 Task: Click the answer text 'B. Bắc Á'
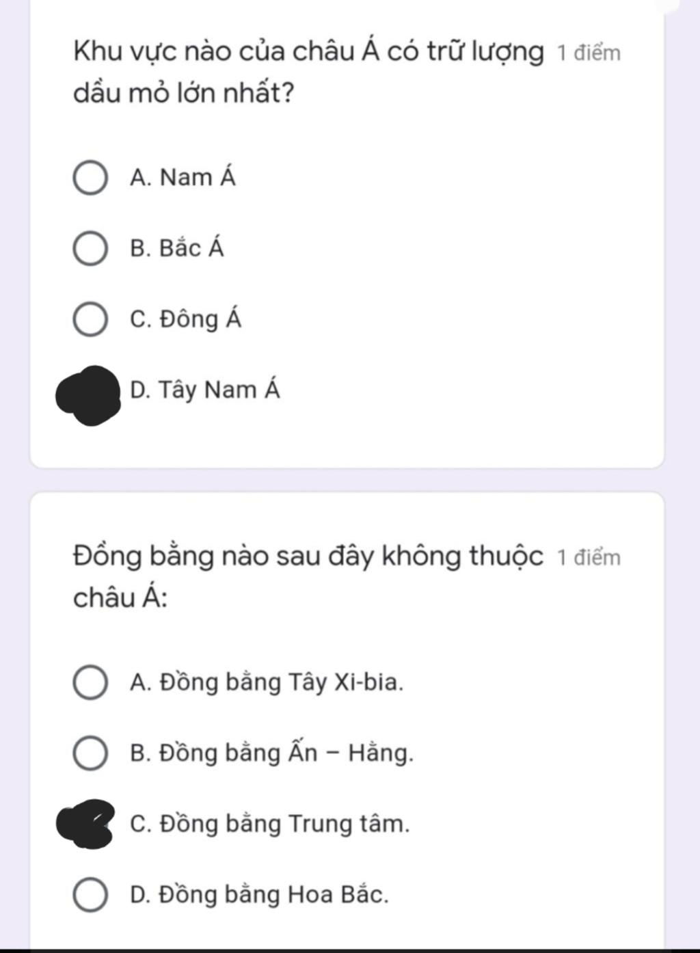[x=176, y=247]
